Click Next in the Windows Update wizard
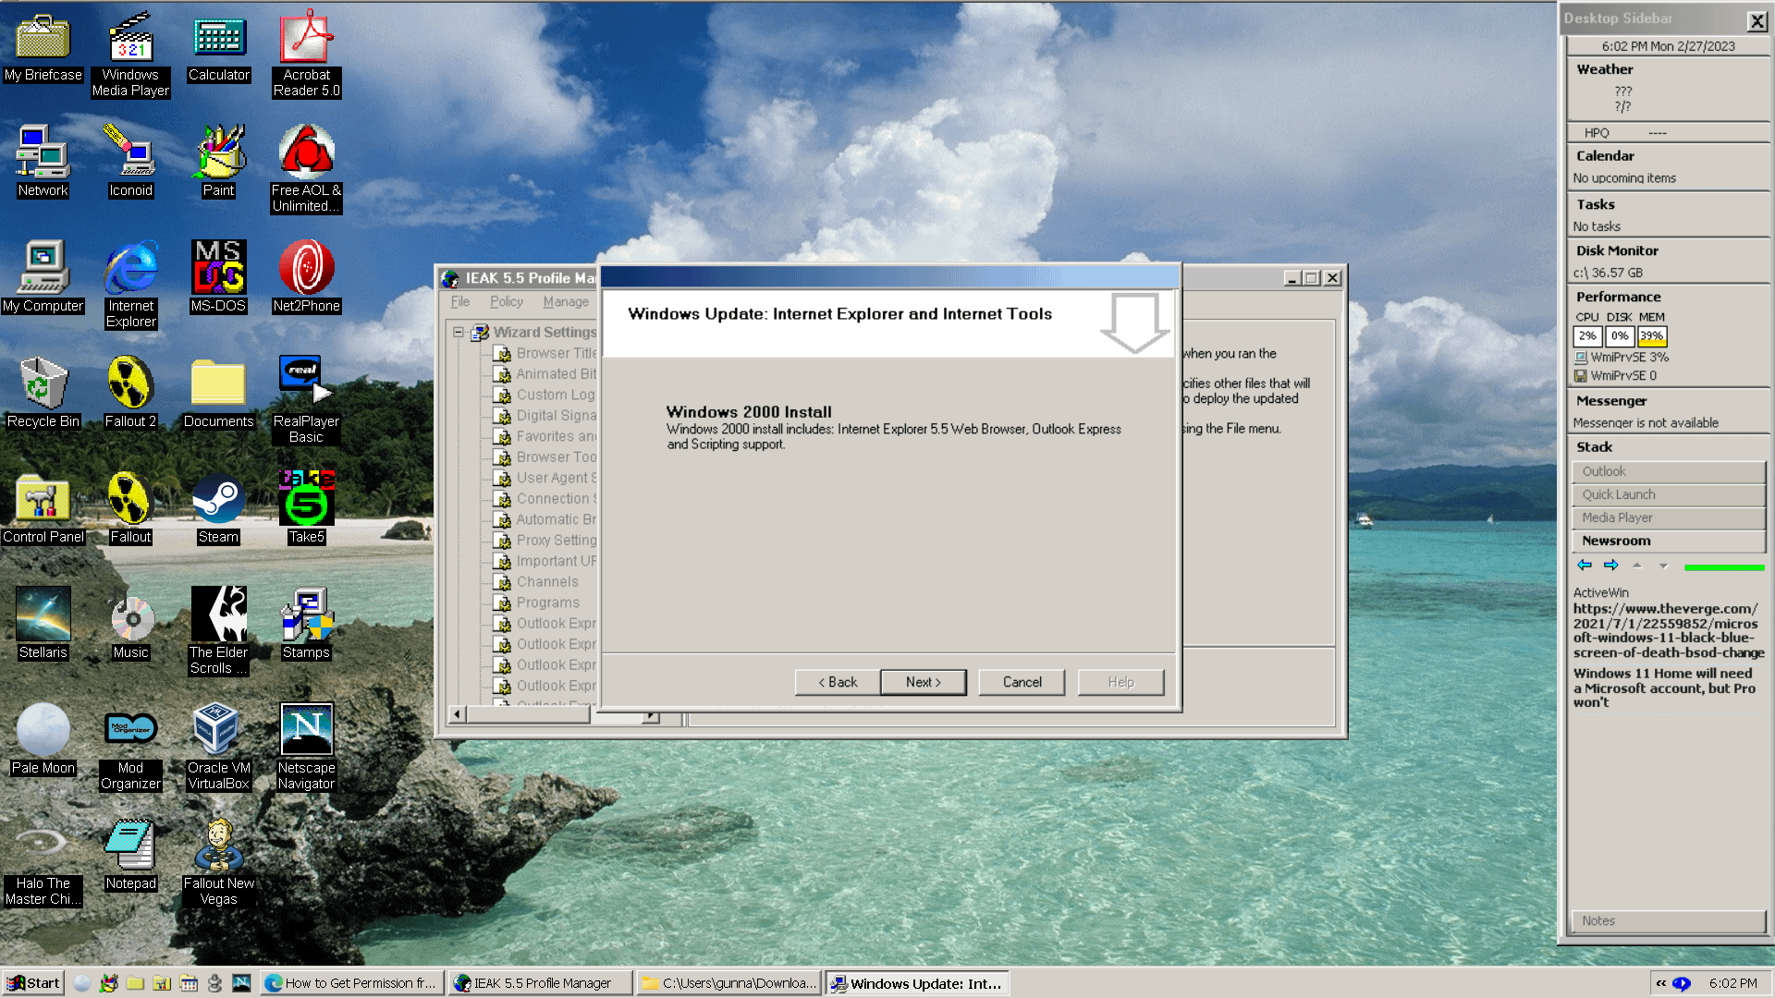 click(x=923, y=682)
